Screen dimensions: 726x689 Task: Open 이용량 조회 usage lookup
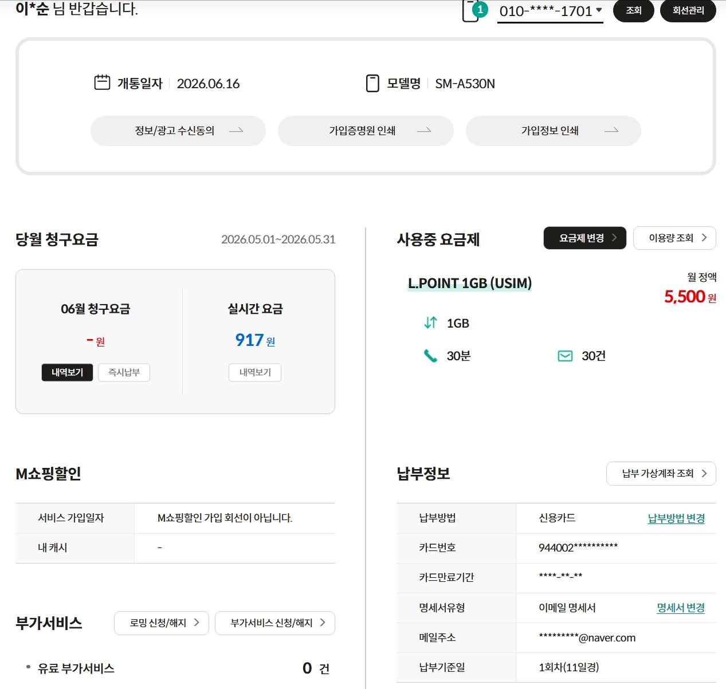pos(674,238)
